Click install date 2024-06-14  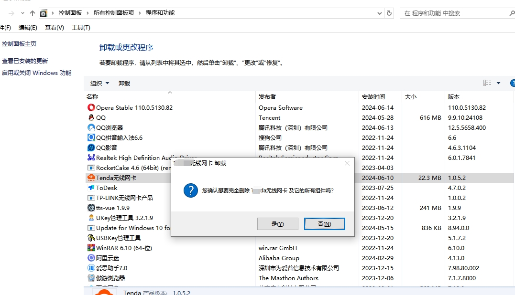[378, 107]
